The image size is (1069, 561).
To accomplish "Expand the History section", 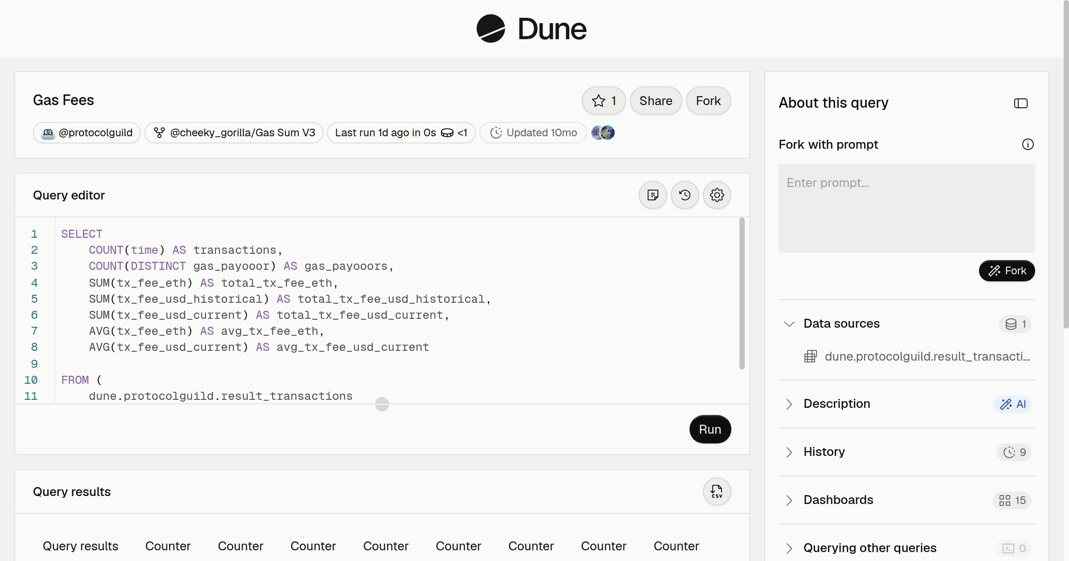I will click(x=789, y=452).
